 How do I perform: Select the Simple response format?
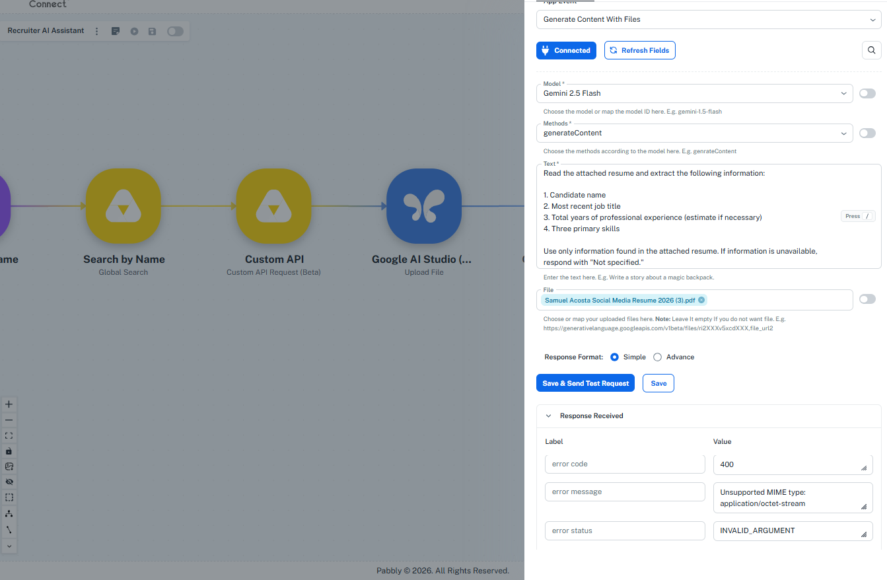click(615, 357)
